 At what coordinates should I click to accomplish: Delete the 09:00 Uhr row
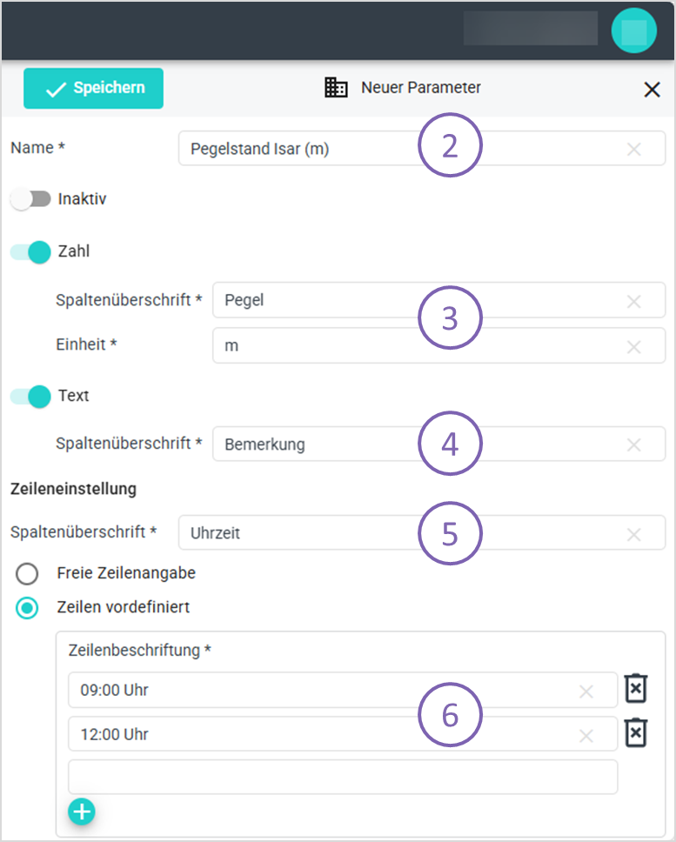pos(637,688)
